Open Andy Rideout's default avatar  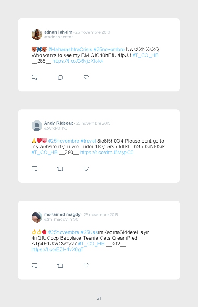pos(37,126)
